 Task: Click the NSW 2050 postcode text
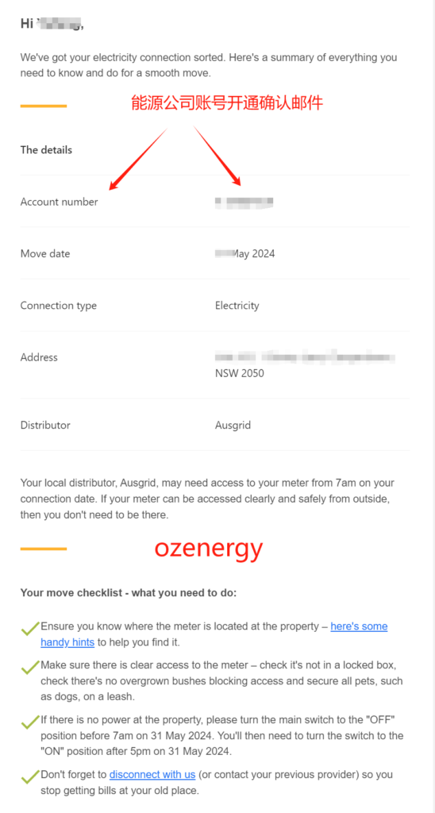click(240, 373)
